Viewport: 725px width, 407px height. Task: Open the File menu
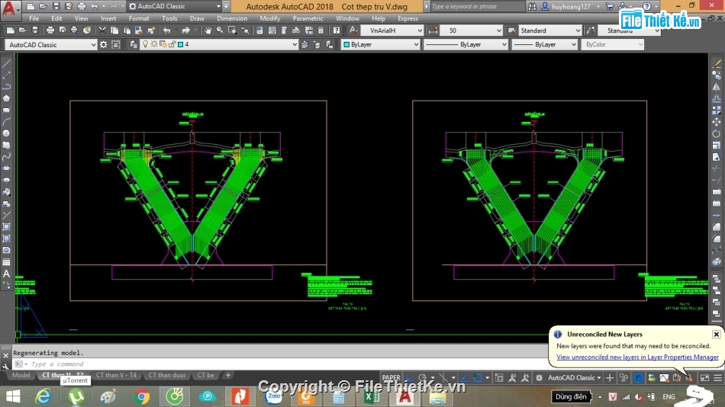click(x=34, y=18)
